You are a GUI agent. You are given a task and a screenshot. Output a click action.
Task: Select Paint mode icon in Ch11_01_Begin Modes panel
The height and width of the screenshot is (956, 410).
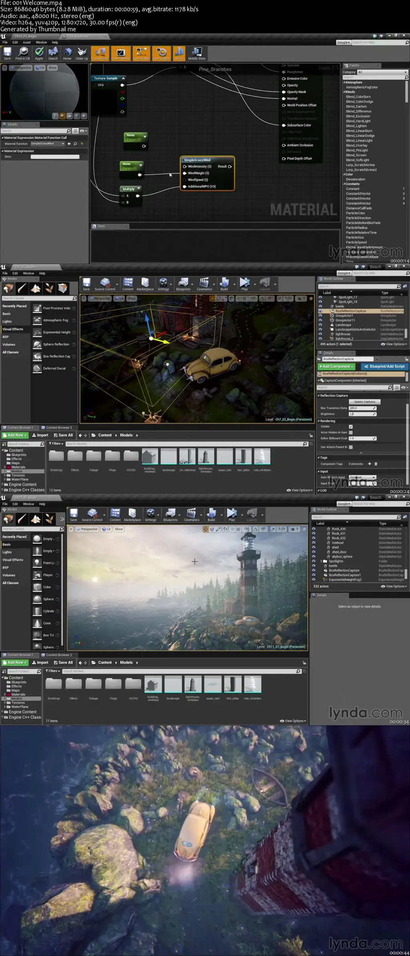[22, 519]
